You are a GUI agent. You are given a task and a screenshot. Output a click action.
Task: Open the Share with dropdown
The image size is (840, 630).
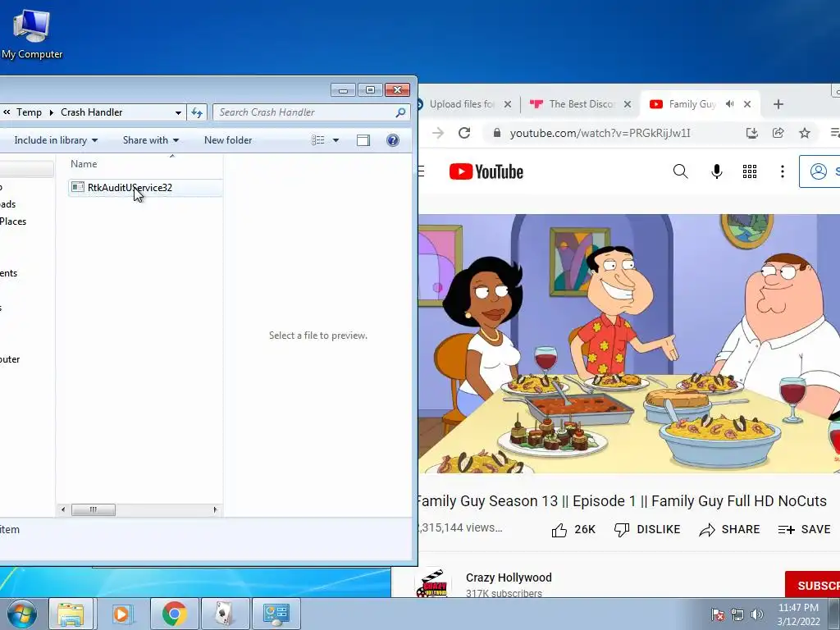click(x=151, y=140)
